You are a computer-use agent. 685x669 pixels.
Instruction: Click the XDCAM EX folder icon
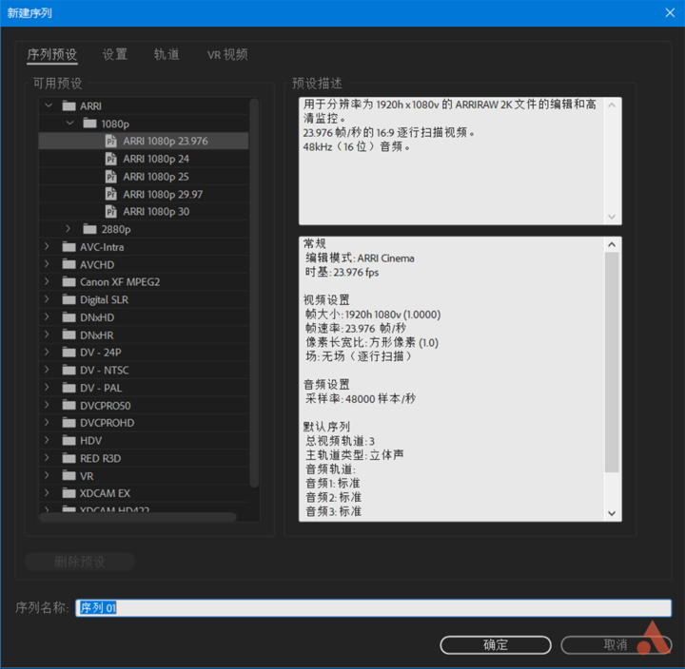(69, 493)
